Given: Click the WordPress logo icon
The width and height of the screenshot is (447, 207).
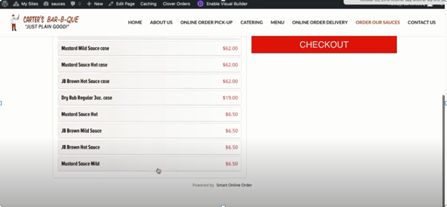Looking at the screenshot, I should coord(5,4).
